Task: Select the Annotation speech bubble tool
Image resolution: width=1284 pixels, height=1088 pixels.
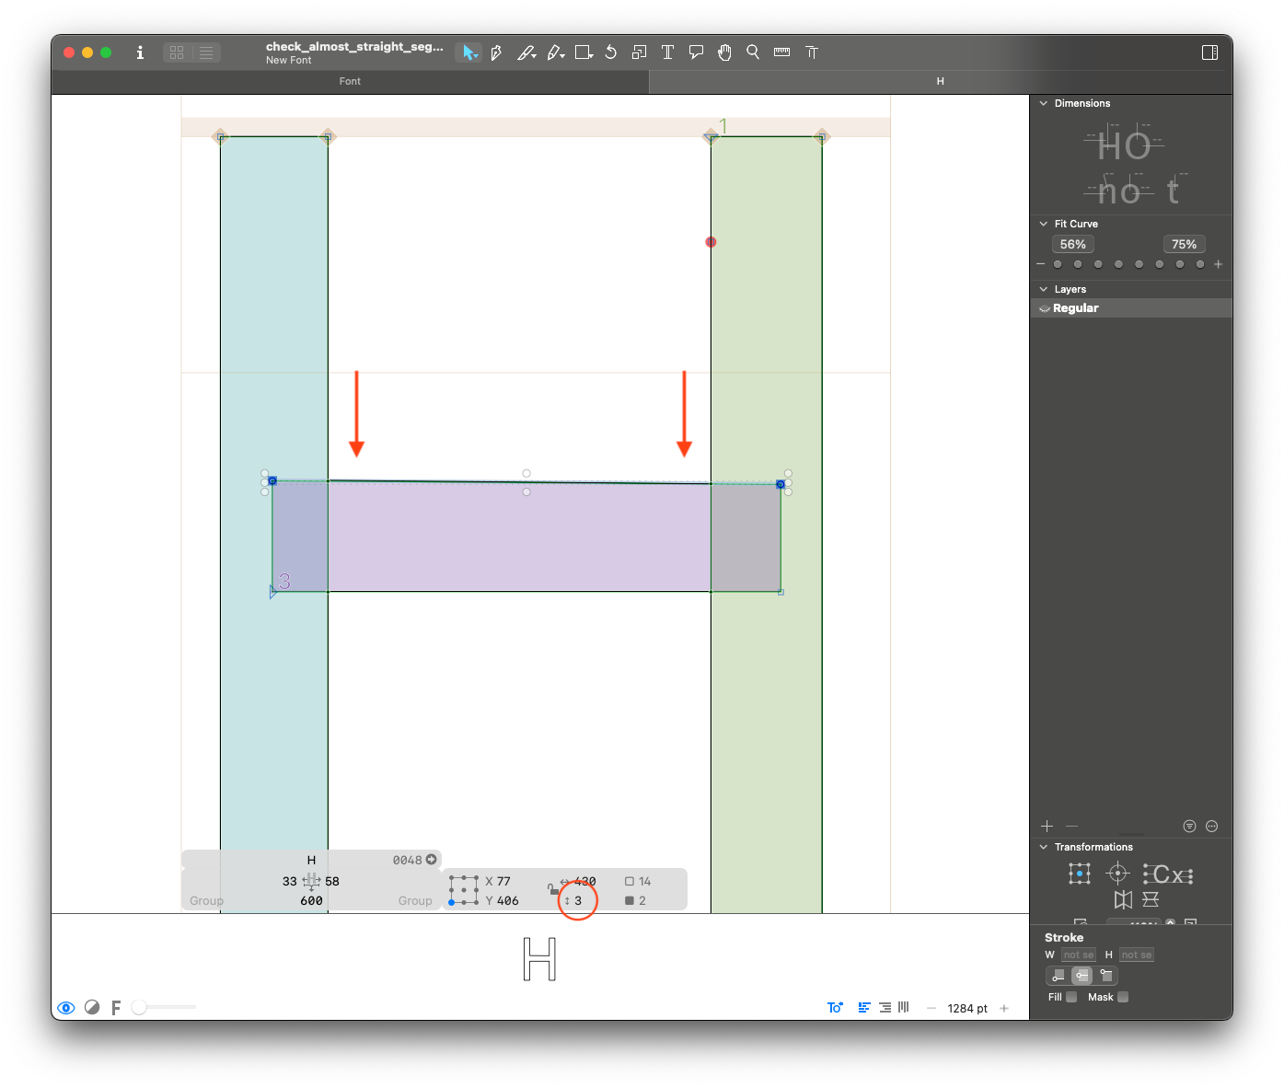Action: coord(696,52)
